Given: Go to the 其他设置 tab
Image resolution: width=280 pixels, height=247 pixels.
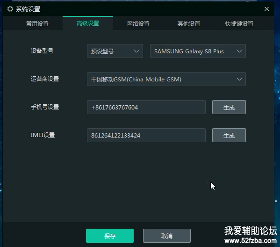Looking at the screenshot, I should (189, 23).
